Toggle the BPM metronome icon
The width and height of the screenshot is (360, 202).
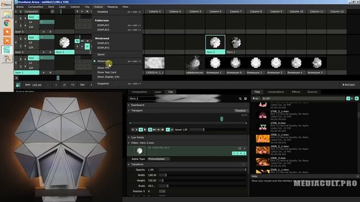[18, 85]
